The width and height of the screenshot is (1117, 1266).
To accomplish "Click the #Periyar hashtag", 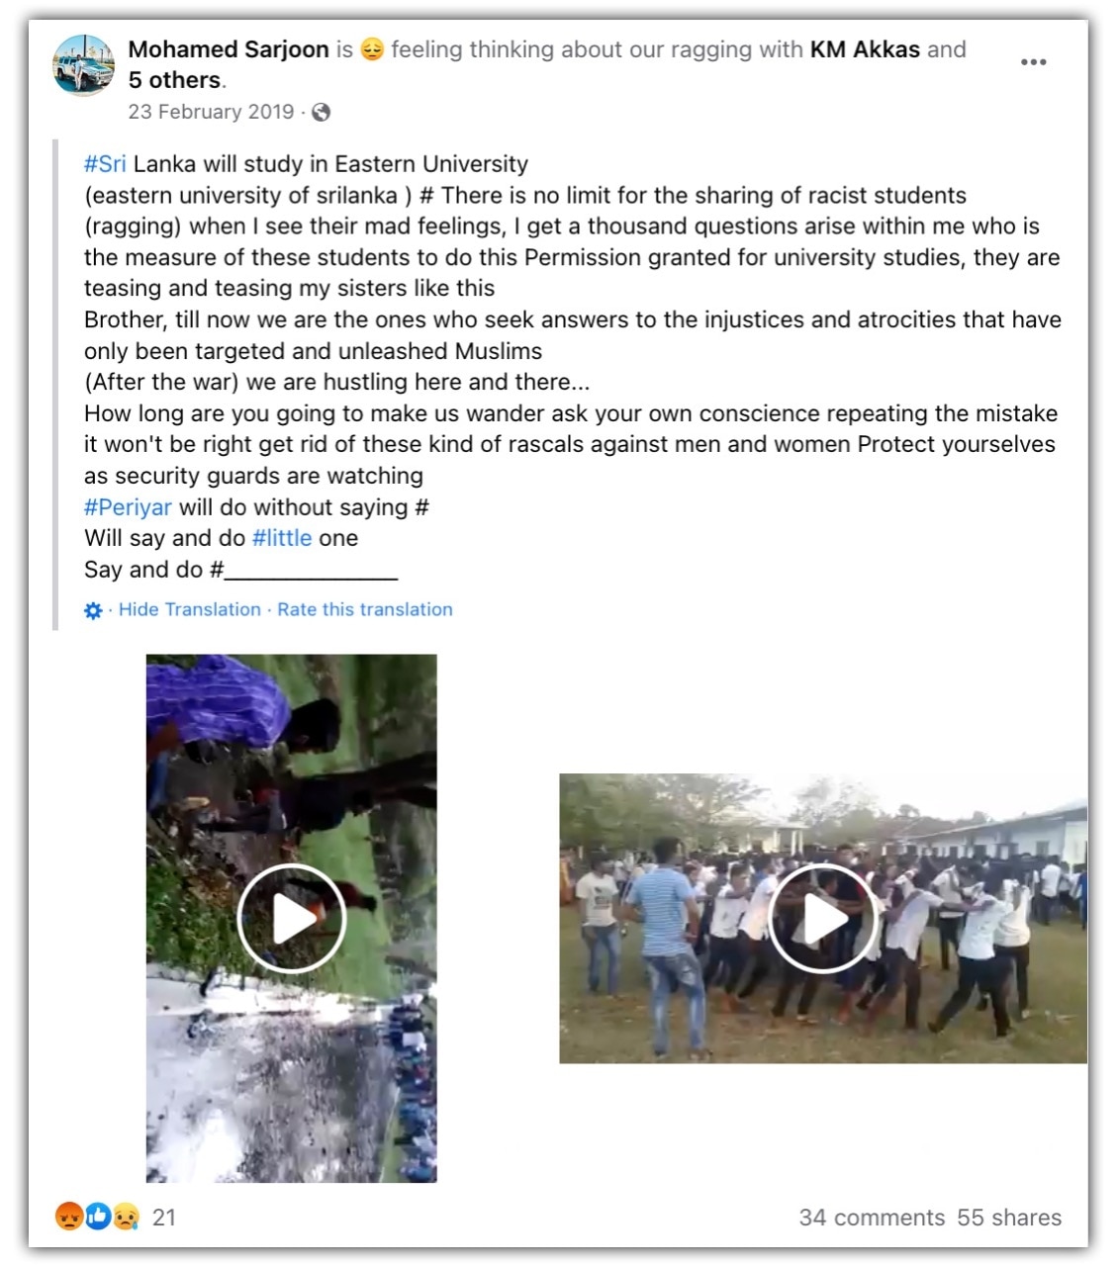I will pyautogui.click(x=128, y=507).
